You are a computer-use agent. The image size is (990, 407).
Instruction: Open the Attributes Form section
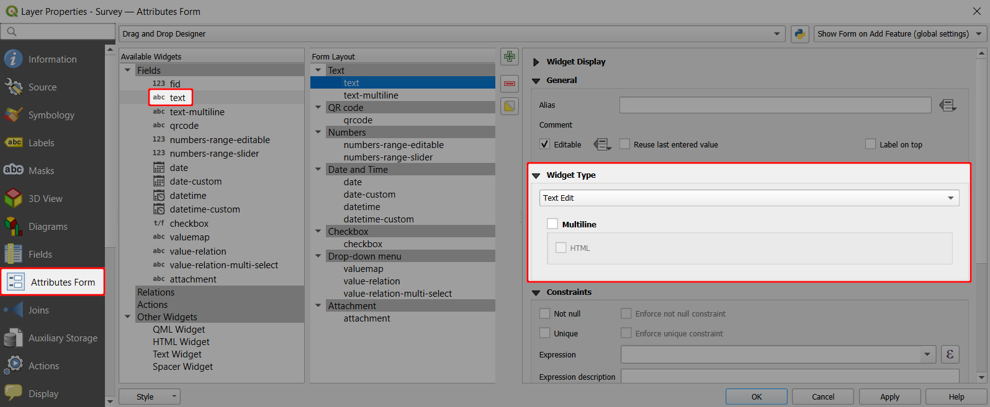coord(52,282)
